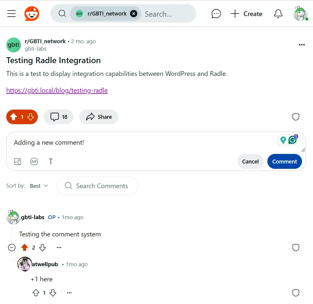Show text formatting options (T icon)
This screenshot has height=304, width=313.
51,161
